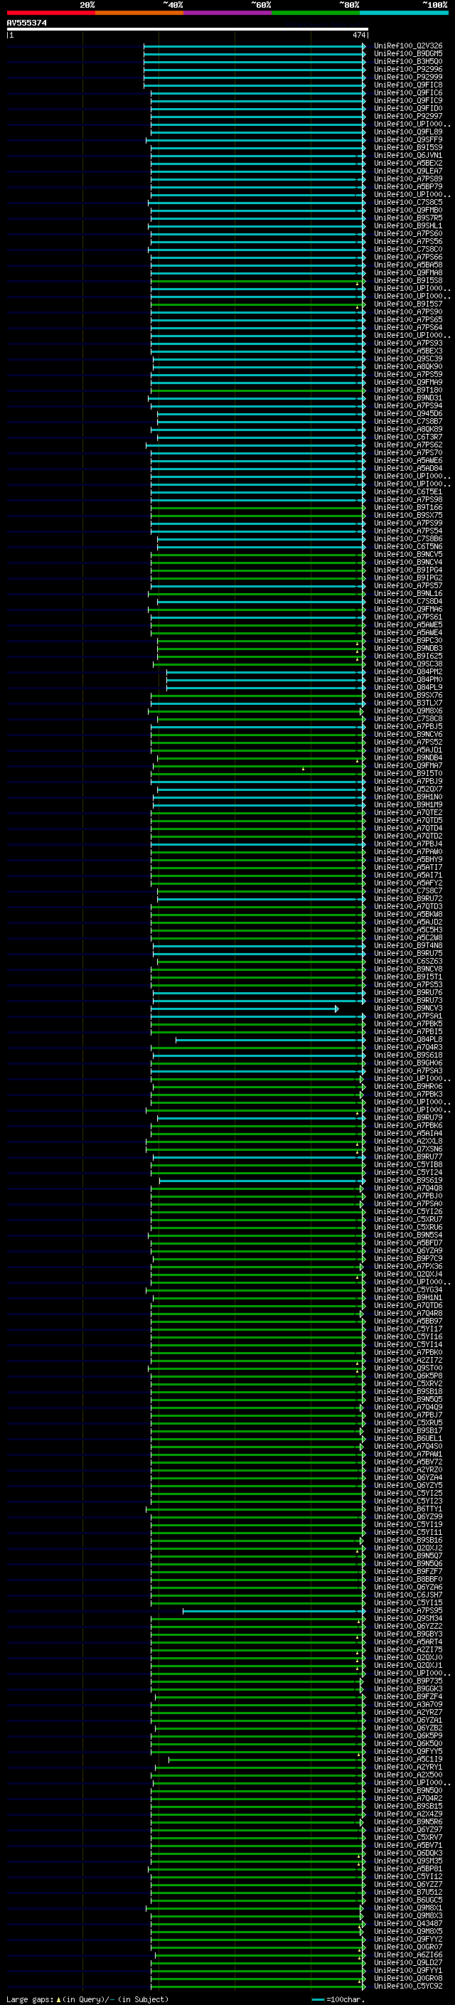Open hit UniRef100_P92996

(x=407, y=69)
